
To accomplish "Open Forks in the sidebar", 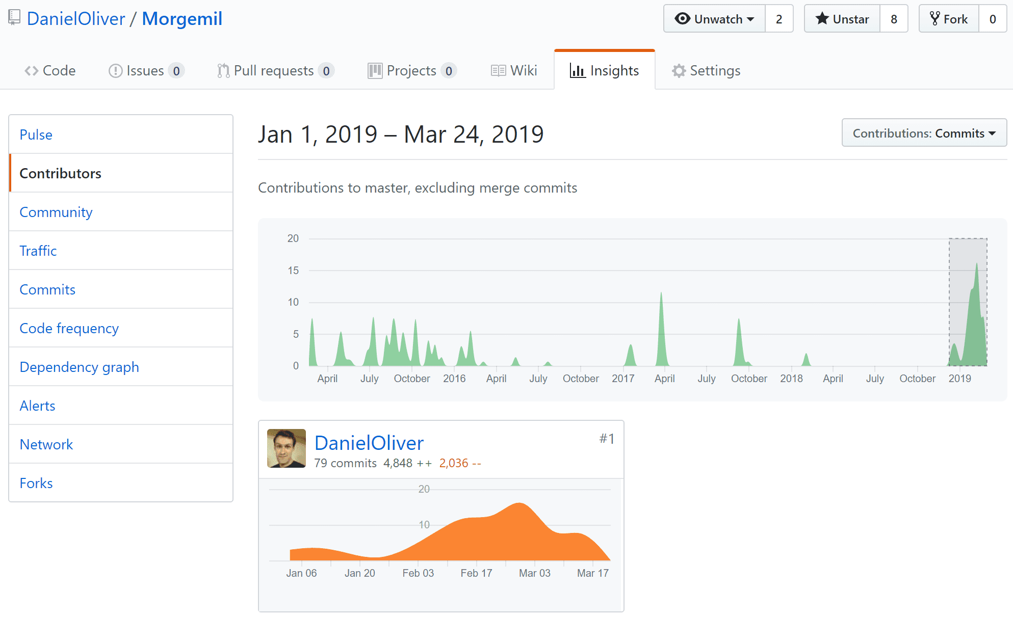I will (x=121, y=483).
